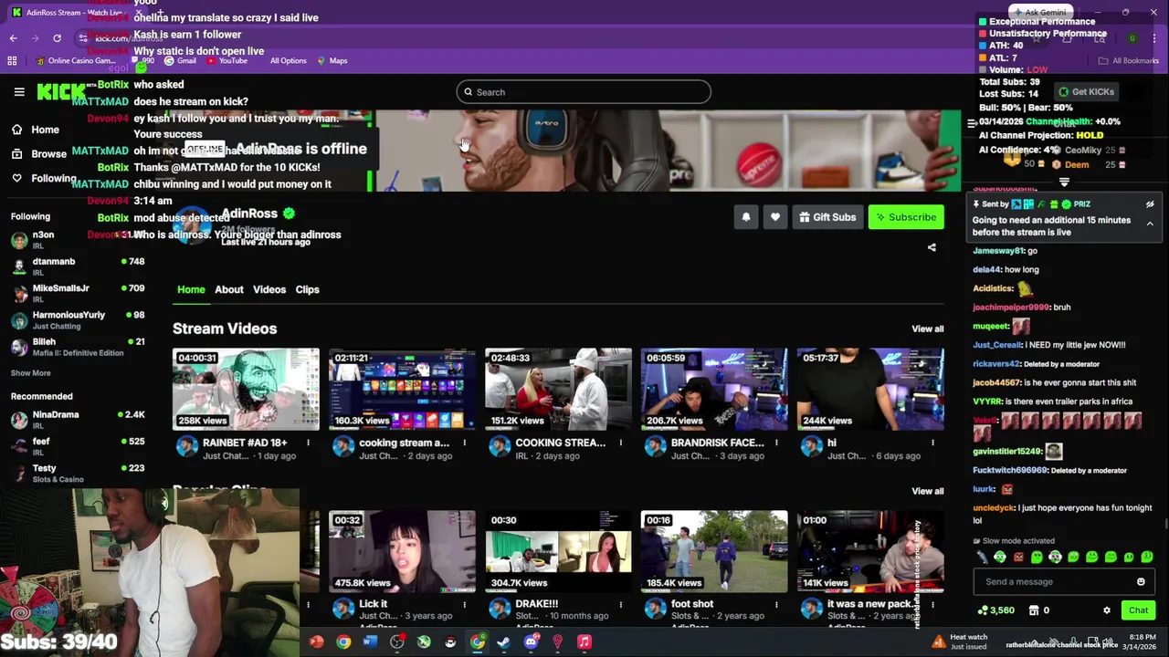Viewport: 1169px width, 657px height.
Task: Play the DRAKE!!! clip thumbnail
Action: tap(558, 551)
